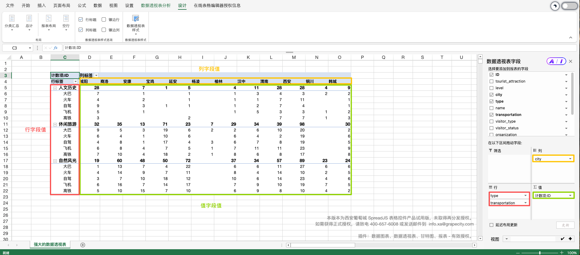Screen dimensions: 580x255
Task: Click in the formula bar input
Action: coord(320,48)
